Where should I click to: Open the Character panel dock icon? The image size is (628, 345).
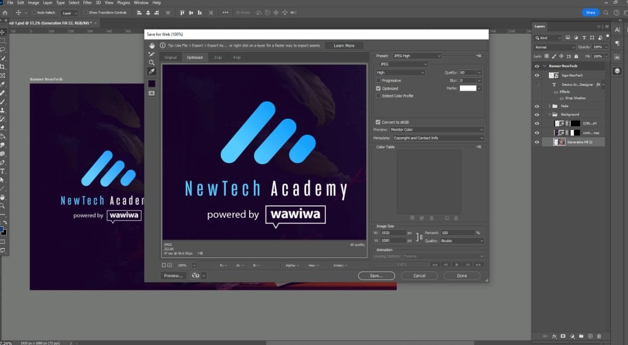click(x=617, y=29)
